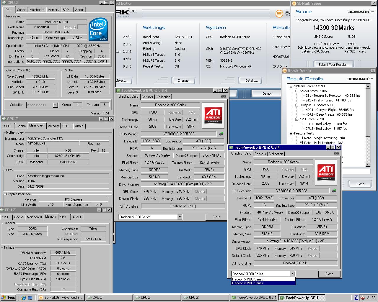Click the taskbar clock showing 21:33
This screenshot has width=378, height=302.
point(371,298)
